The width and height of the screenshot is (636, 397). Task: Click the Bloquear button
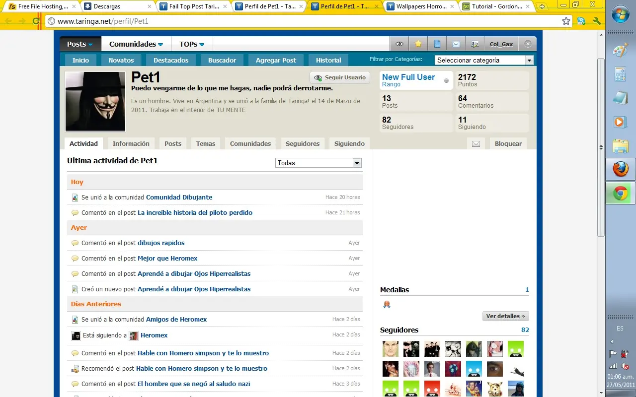pyautogui.click(x=508, y=143)
